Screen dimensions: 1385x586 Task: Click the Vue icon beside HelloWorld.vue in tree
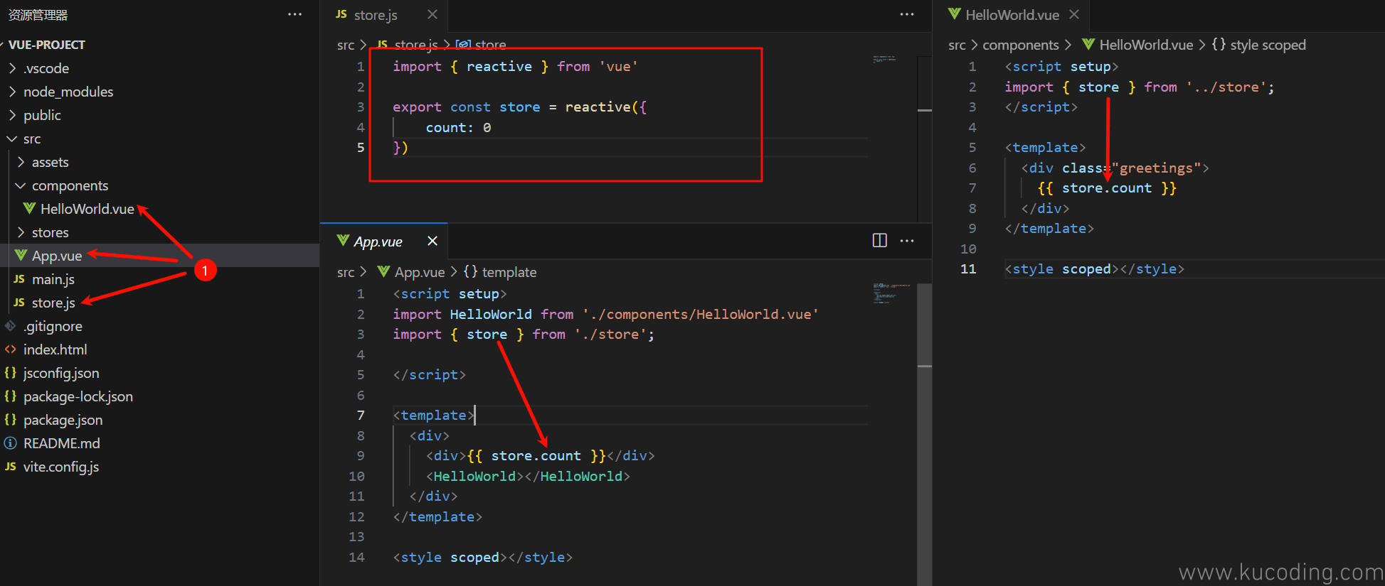click(x=29, y=208)
